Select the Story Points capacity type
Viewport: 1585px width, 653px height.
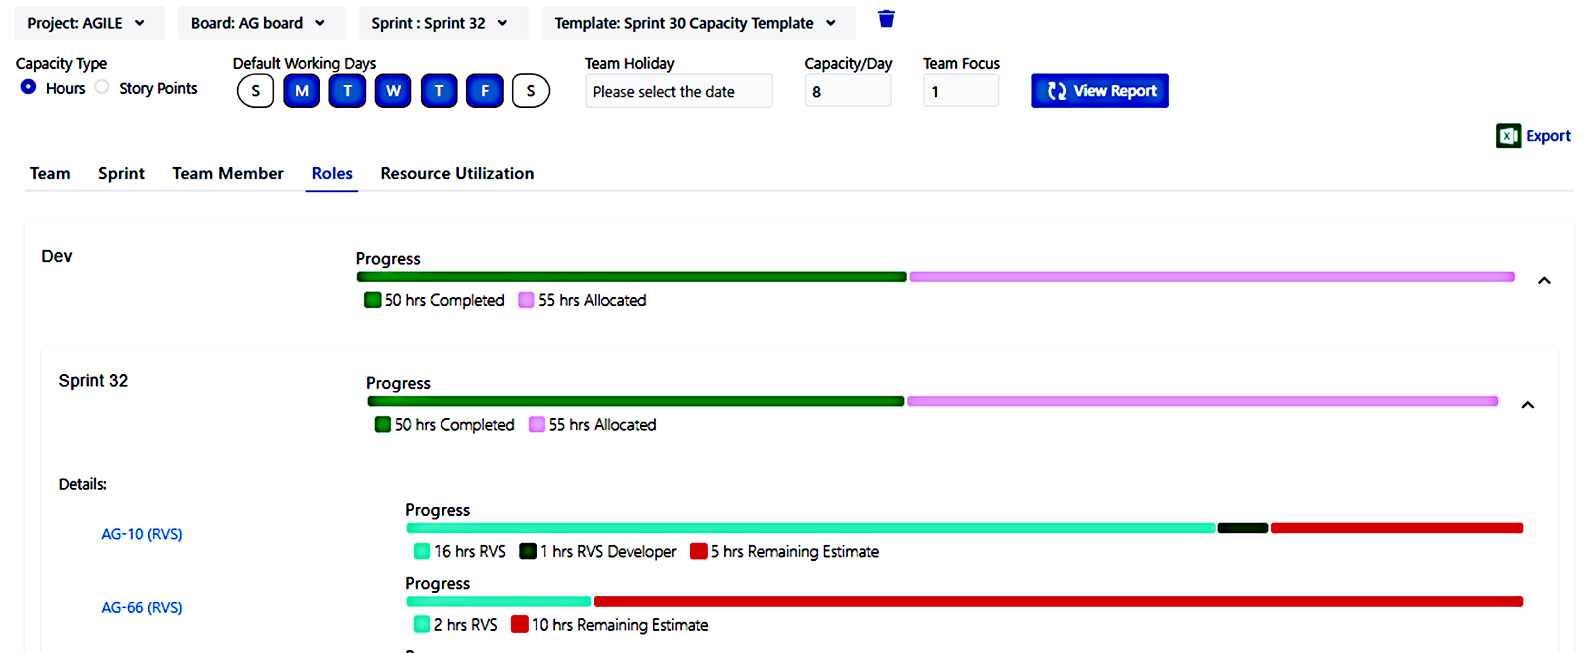101,87
